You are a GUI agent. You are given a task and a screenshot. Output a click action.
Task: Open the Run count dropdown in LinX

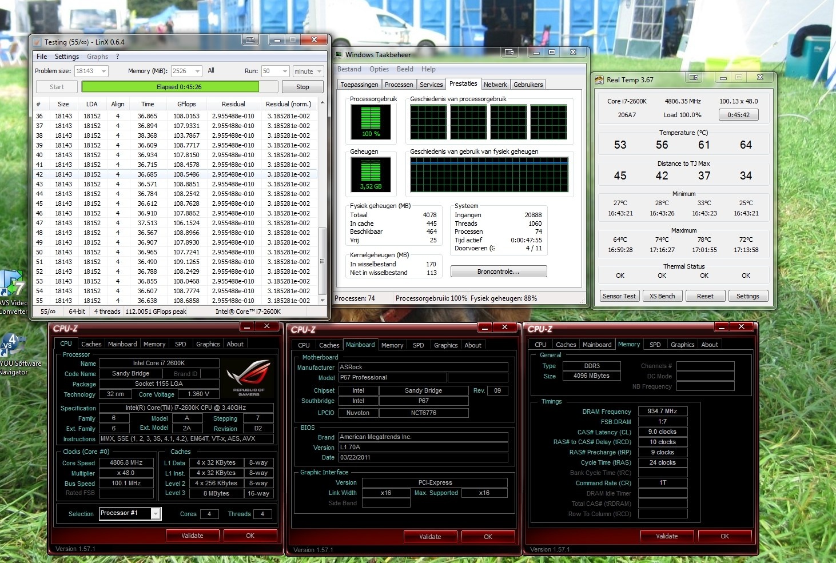(285, 71)
